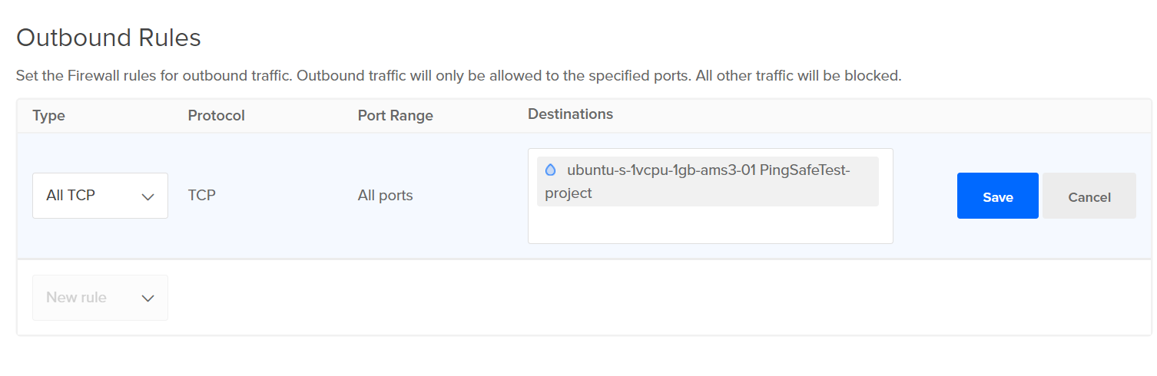Focus the empty area of the Destinations field

tap(709, 226)
